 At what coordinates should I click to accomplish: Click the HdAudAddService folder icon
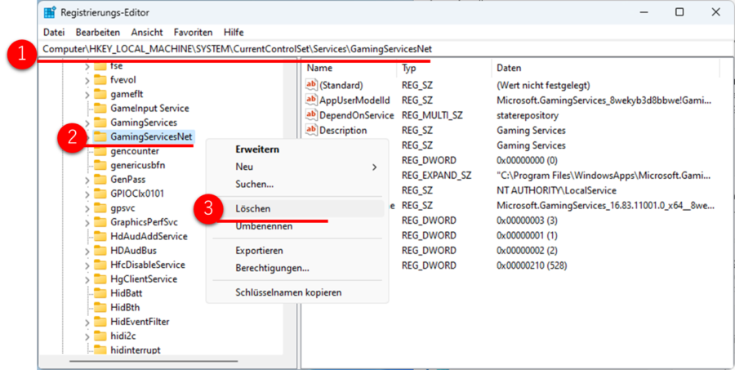(100, 236)
